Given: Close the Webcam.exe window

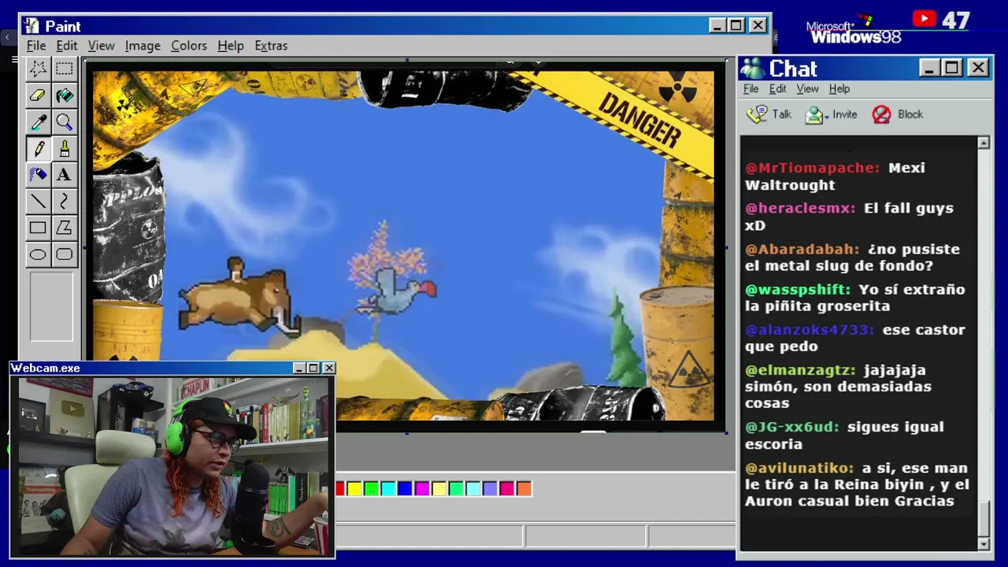Looking at the screenshot, I should [328, 368].
